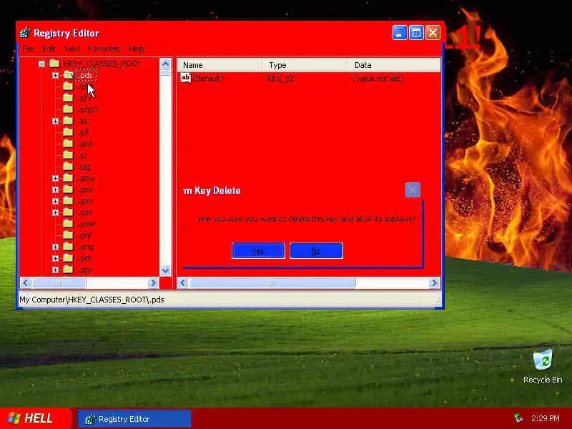The image size is (572, 429).
Task: Click the tree pane scroll-down arrow
Action: tap(165, 270)
